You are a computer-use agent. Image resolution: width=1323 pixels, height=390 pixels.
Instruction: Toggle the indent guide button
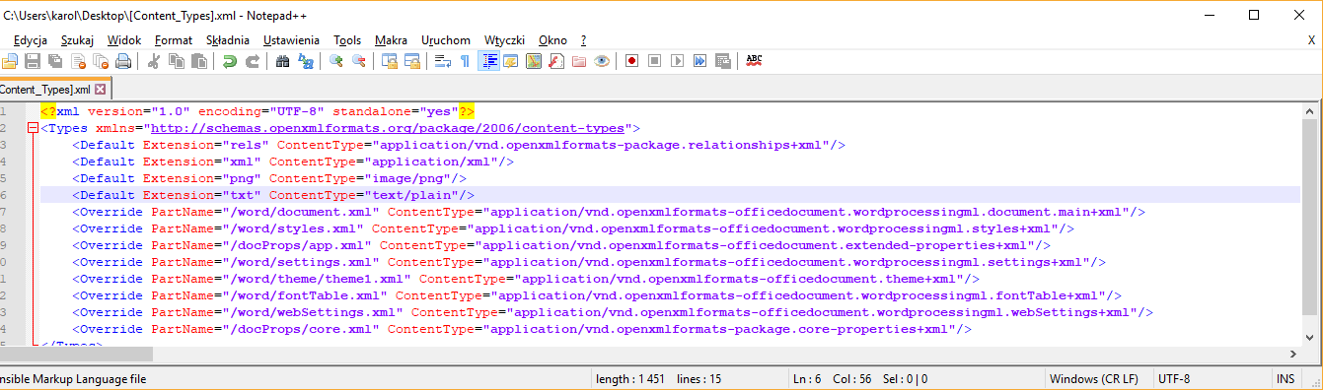tap(488, 61)
